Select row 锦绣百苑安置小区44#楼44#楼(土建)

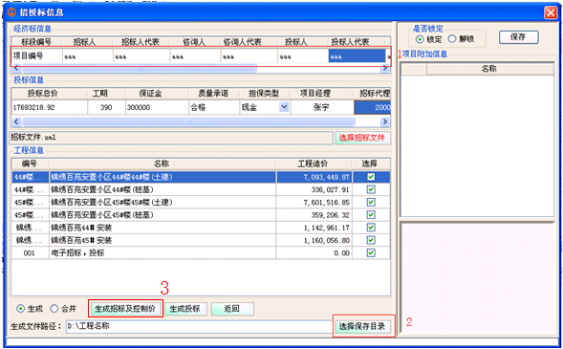[x=201, y=177]
